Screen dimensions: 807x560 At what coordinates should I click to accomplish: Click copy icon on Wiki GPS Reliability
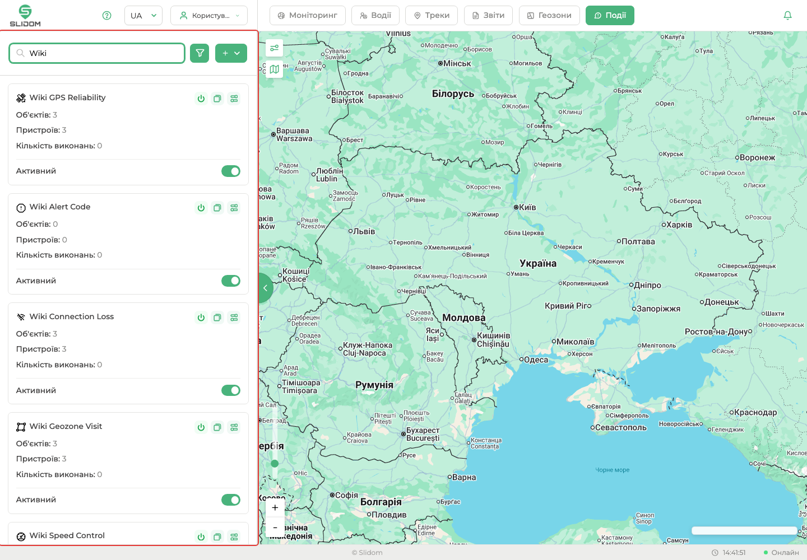click(x=217, y=99)
